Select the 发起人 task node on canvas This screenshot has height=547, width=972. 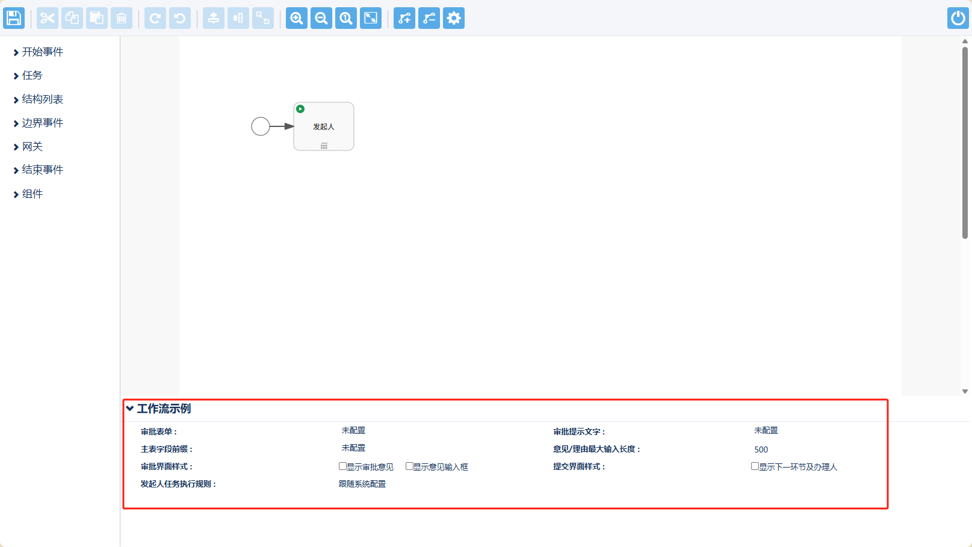pos(324,126)
